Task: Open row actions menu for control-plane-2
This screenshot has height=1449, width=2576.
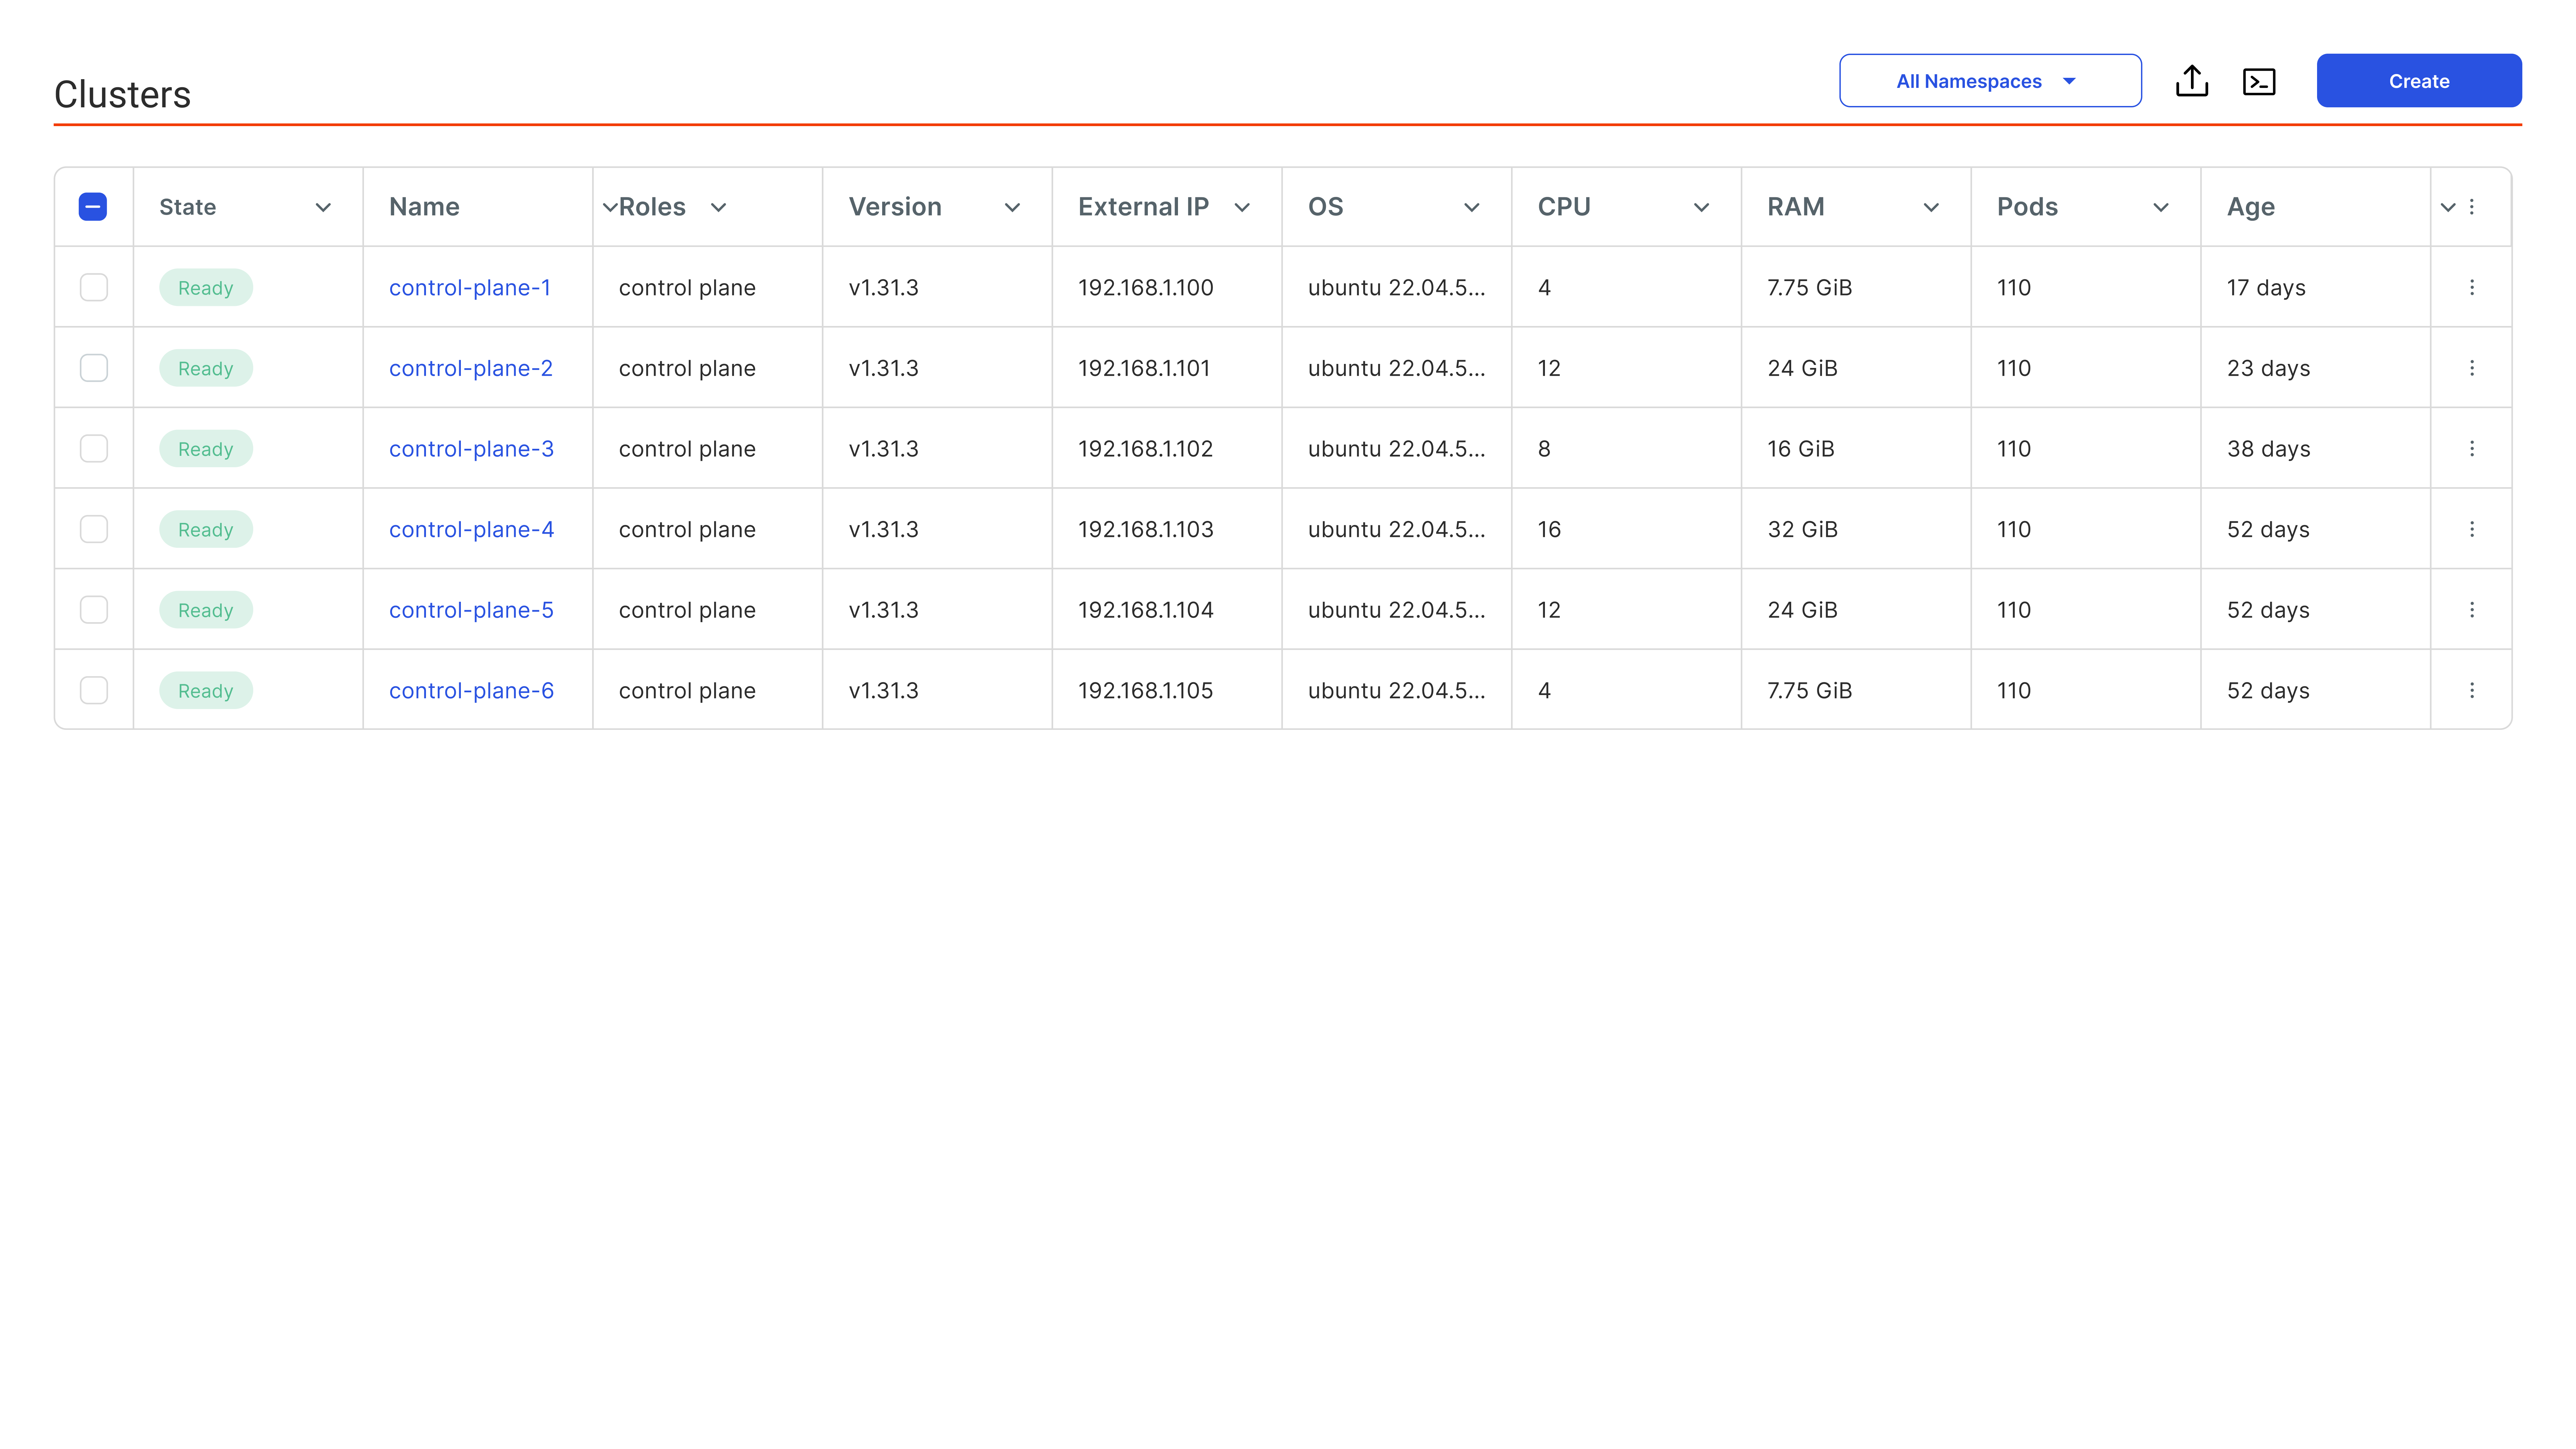Action: tap(2472, 368)
